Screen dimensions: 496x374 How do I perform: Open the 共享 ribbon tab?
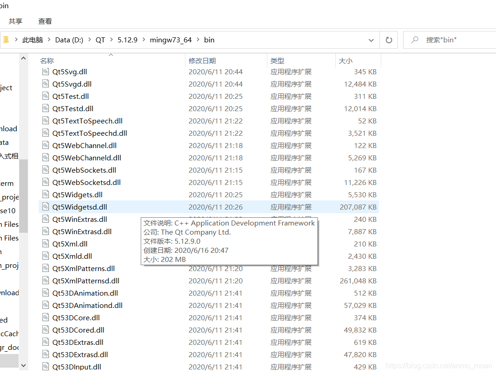[15, 21]
